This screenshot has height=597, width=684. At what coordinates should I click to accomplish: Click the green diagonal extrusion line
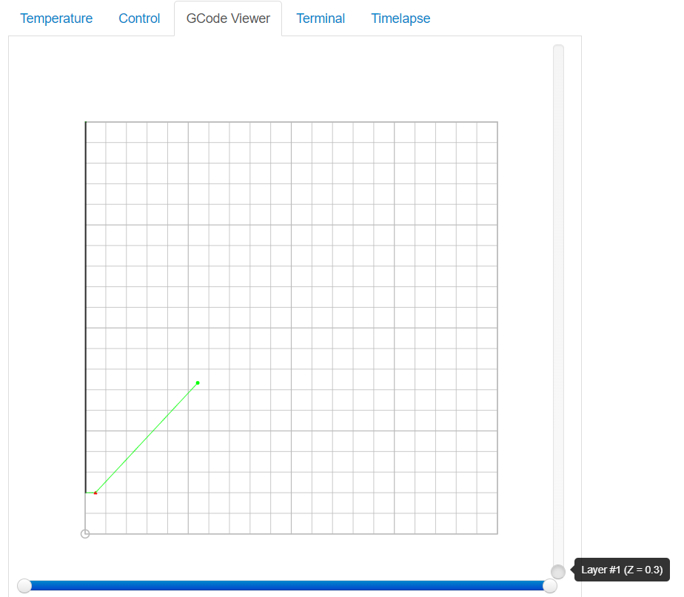tap(147, 436)
